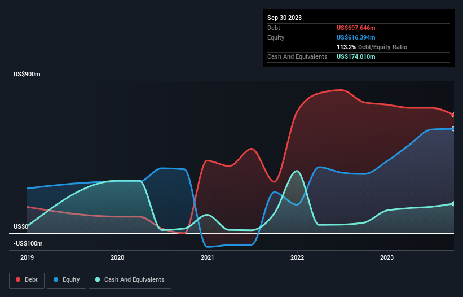Click the -US$100m y-axis label
Screen dimensions: 463x297
(x=28, y=243)
